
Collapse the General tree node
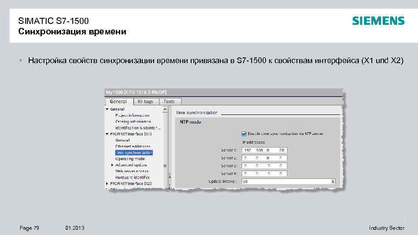(x=107, y=109)
